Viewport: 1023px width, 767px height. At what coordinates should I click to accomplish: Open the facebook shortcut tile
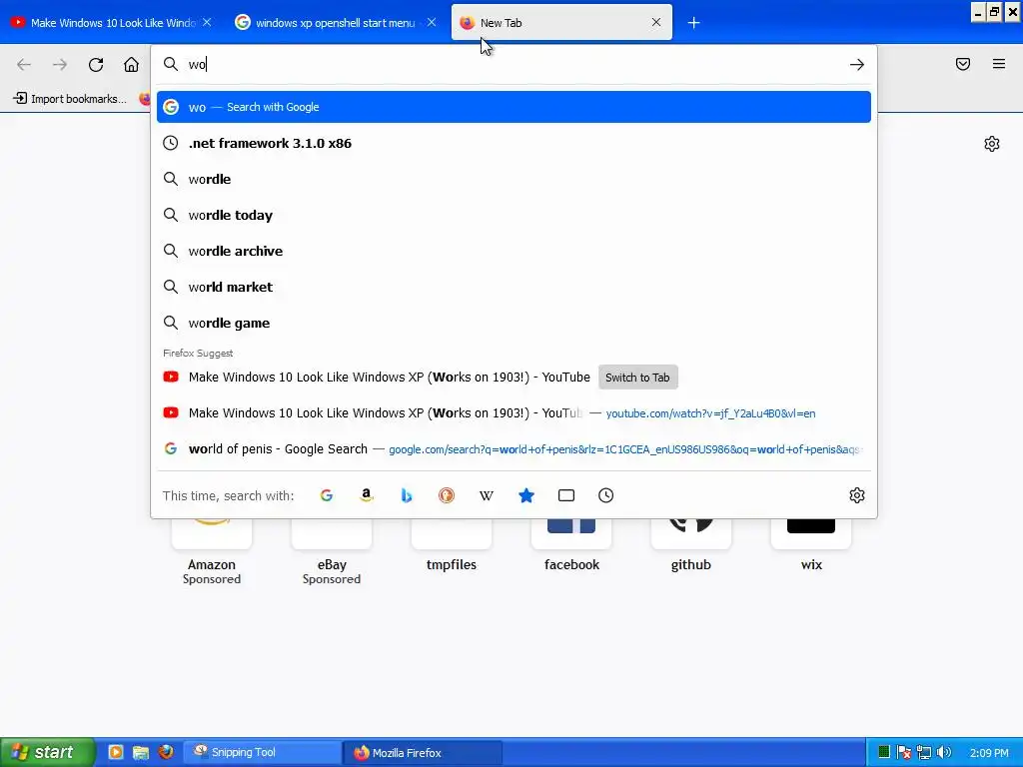click(571, 544)
